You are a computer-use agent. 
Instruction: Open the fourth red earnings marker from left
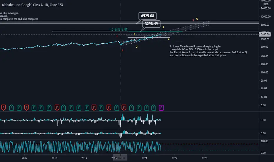[94, 108]
